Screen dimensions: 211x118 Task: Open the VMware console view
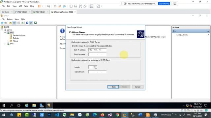pyautogui.click(x=92, y=6)
